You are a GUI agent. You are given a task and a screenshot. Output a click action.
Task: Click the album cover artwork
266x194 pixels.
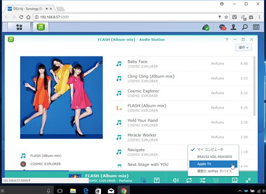(61, 97)
